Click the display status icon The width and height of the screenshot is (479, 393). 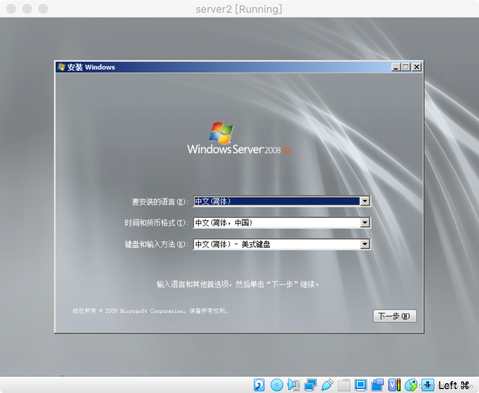[x=361, y=385]
